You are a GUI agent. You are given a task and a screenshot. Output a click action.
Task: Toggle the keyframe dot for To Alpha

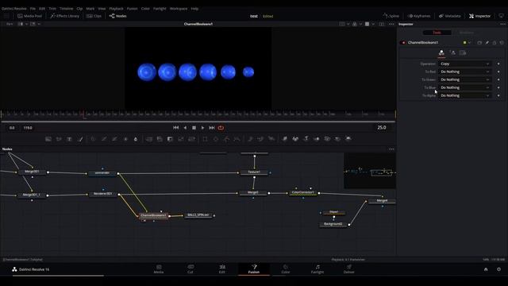click(x=498, y=95)
